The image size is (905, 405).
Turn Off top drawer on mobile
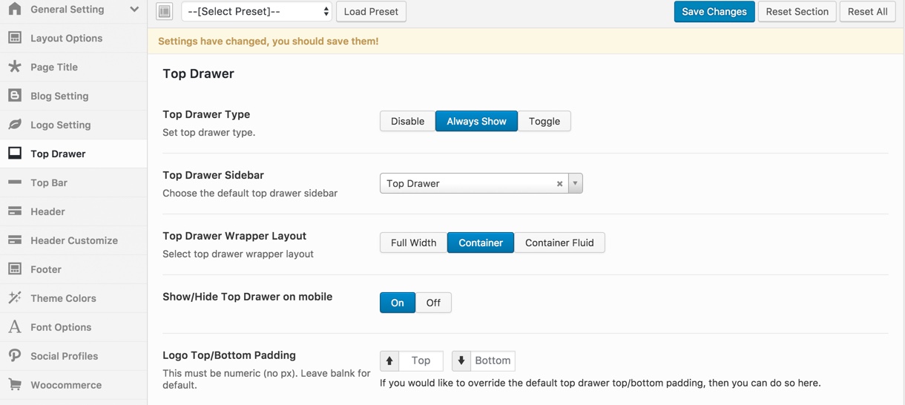pos(433,303)
